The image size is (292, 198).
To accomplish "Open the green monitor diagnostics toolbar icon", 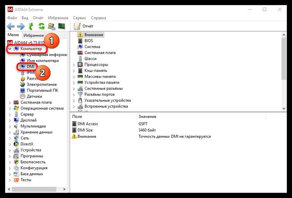I will pos(62,26).
